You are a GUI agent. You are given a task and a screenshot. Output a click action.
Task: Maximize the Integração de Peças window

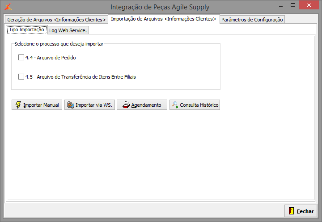tap(293, 5)
